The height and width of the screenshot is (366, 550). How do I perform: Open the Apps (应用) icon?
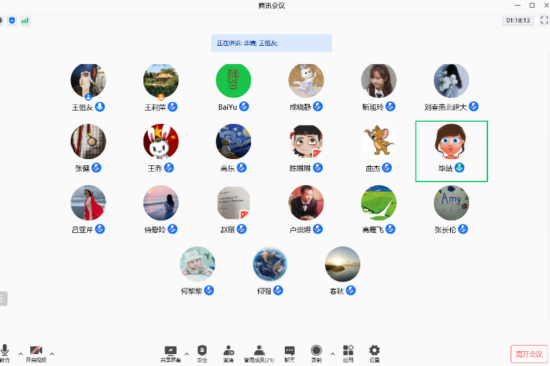coord(348,353)
